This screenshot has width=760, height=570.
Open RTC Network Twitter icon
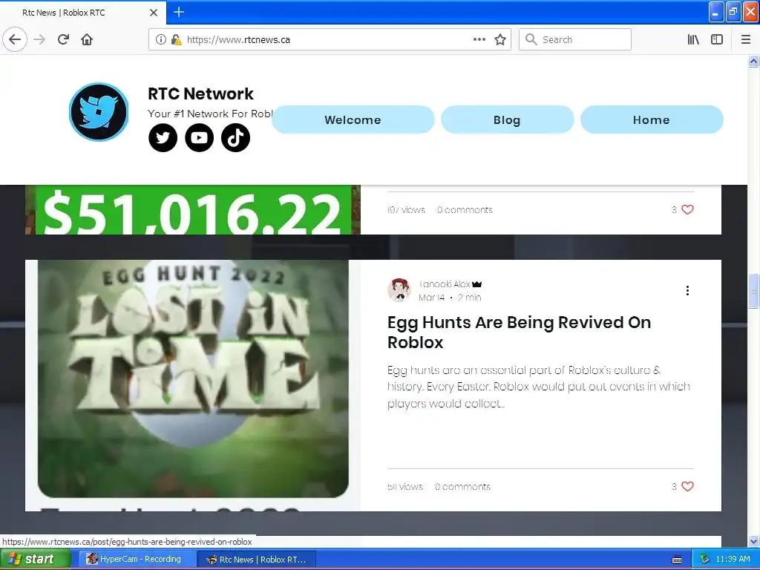point(163,137)
